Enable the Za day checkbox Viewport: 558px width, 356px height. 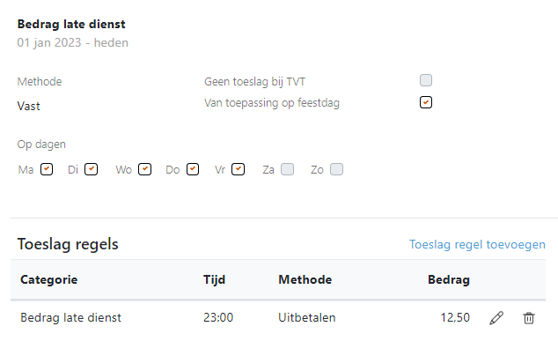pyautogui.click(x=287, y=169)
